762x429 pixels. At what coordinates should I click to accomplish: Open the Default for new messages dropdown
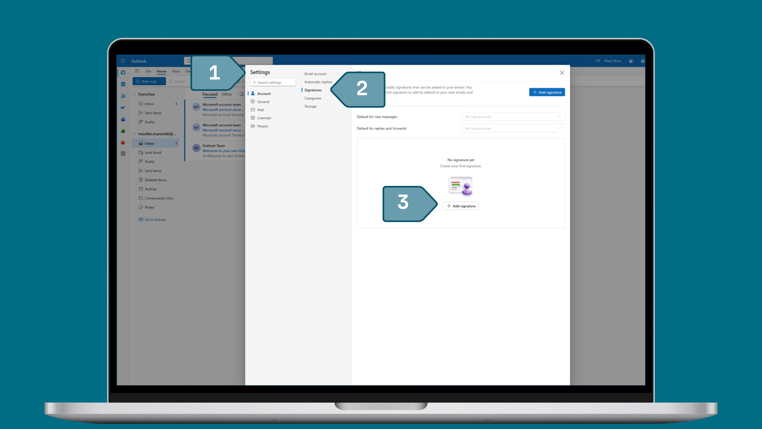(x=513, y=116)
